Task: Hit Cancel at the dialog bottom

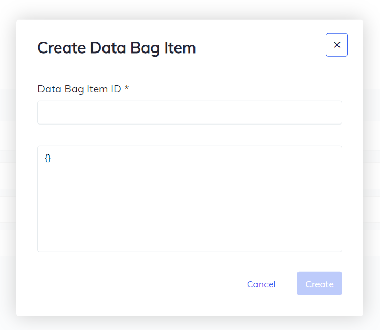Action: 261,284
